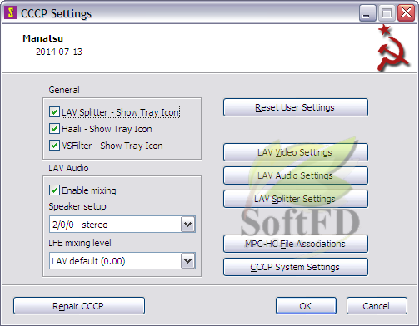This screenshot has width=419, height=326.
Task: Toggle Haali Show Tray Icon checkbox
Action: pos(54,129)
